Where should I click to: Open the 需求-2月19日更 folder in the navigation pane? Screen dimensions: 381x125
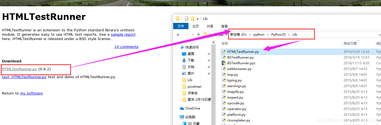coord(199,100)
